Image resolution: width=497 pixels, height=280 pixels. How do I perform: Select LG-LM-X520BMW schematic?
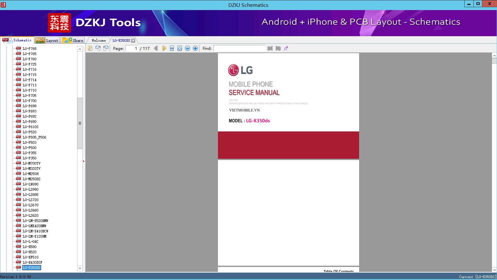coord(35,221)
